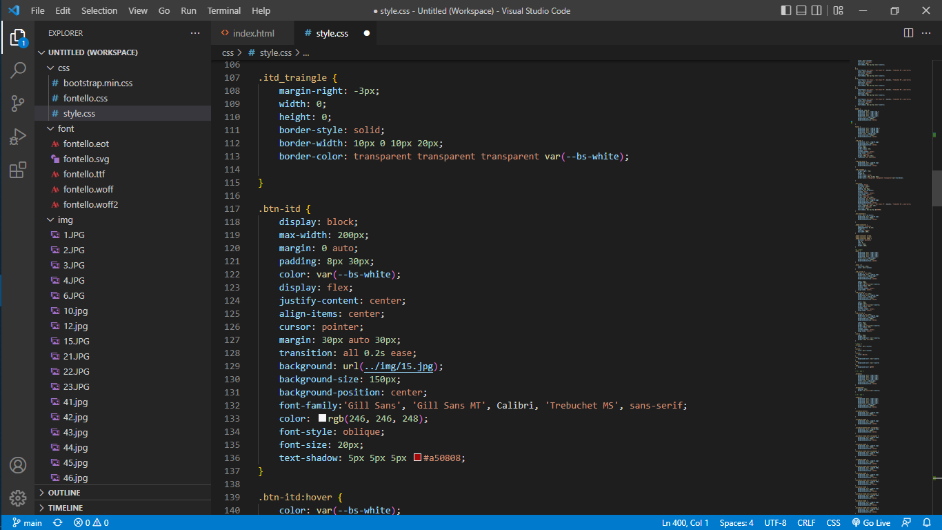
Task: Click the unsaved dot on style.css tab
Action: point(366,33)
